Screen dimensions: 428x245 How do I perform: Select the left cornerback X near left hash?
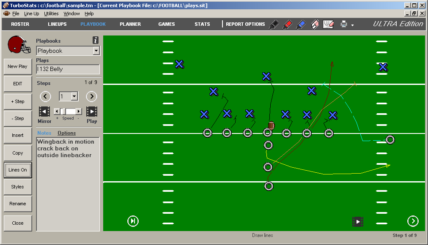[x=179, y=64]
